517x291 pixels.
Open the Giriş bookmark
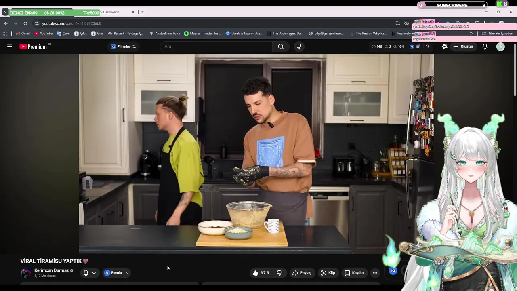pyautogui.click(x=97, y=34)
